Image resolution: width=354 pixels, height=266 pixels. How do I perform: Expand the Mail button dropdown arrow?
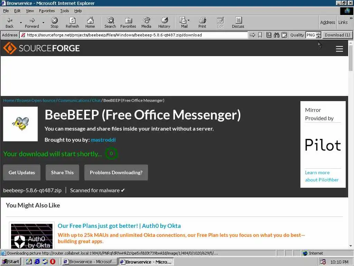(188, 20)
